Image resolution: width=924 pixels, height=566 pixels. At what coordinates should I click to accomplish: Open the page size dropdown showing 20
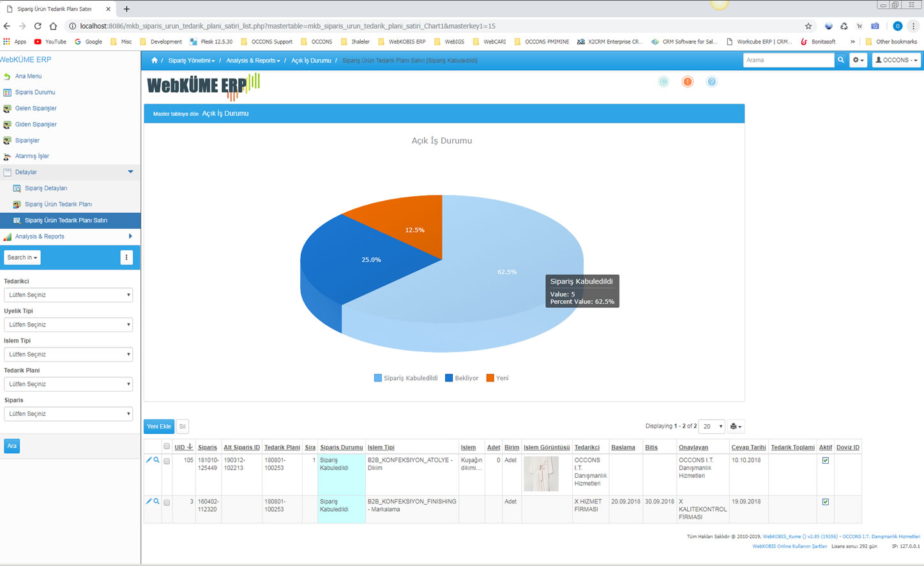coord(711,427)
